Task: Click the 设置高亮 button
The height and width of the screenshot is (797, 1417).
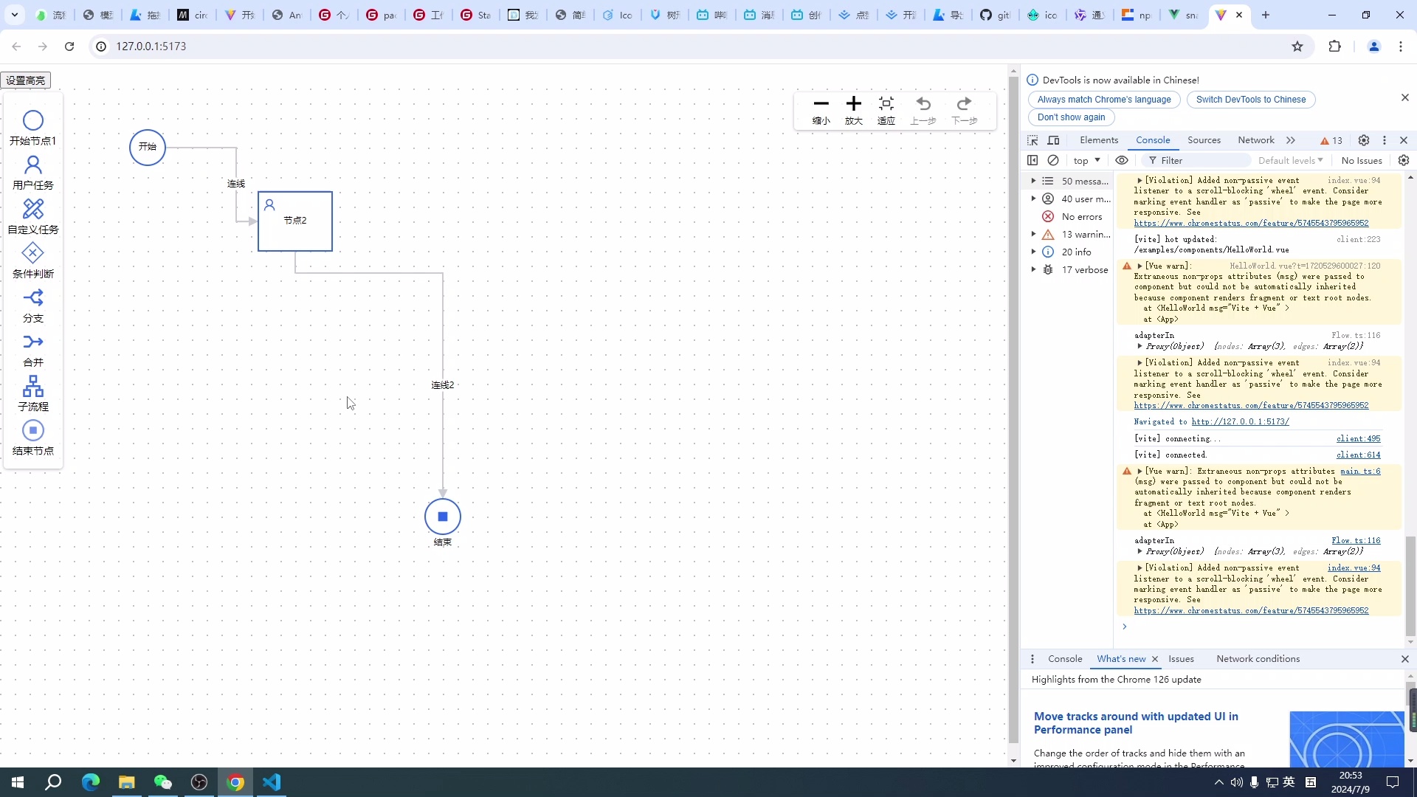Action: tap(26, 80)
